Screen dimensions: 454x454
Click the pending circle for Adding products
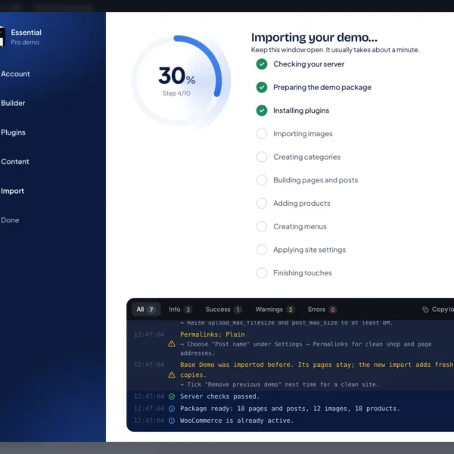[x=262, y=204]
